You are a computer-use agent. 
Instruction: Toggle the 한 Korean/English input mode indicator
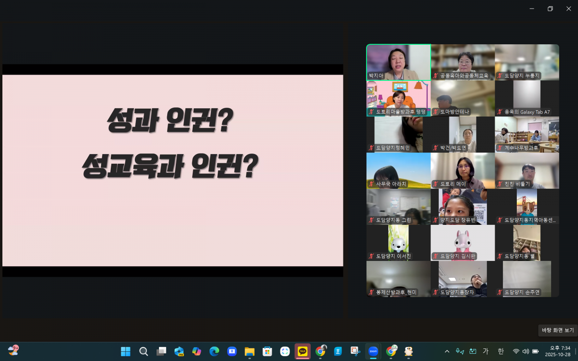[x=500, y=351]
